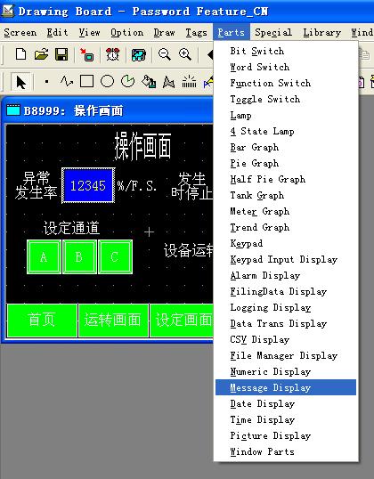This screenshot has height=479, width=374.
Task: Click the Save floppy disk icon
Action: [x=61, y=54]
